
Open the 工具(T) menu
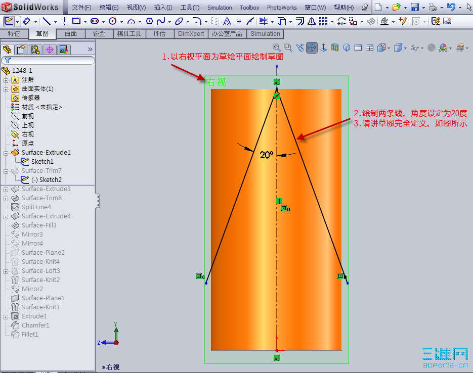click(x=190, y=8)
